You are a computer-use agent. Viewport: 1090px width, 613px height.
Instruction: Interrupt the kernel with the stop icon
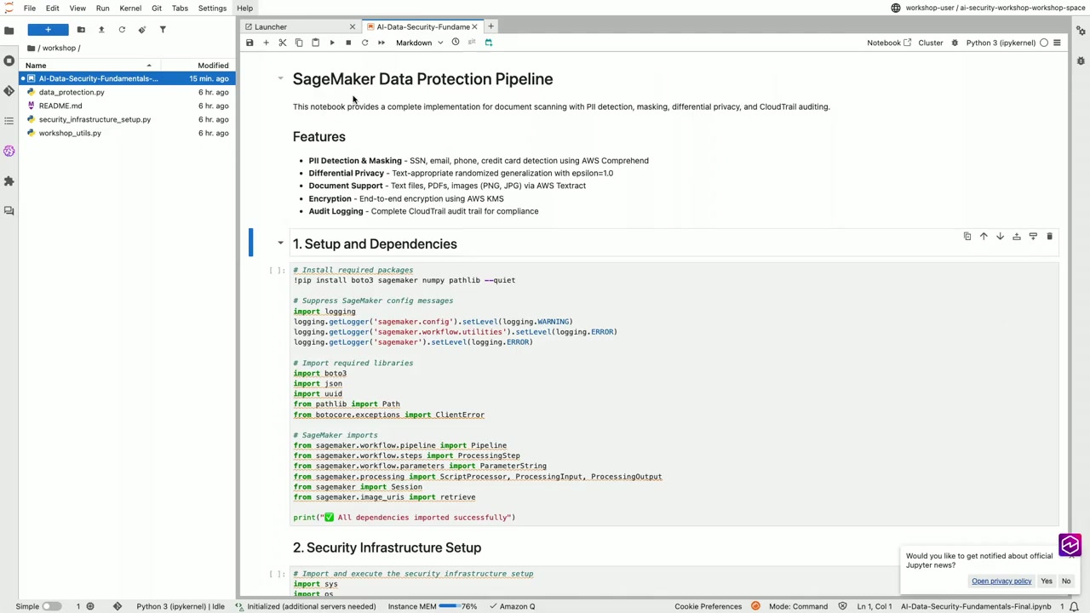click(x=347, y=43)
